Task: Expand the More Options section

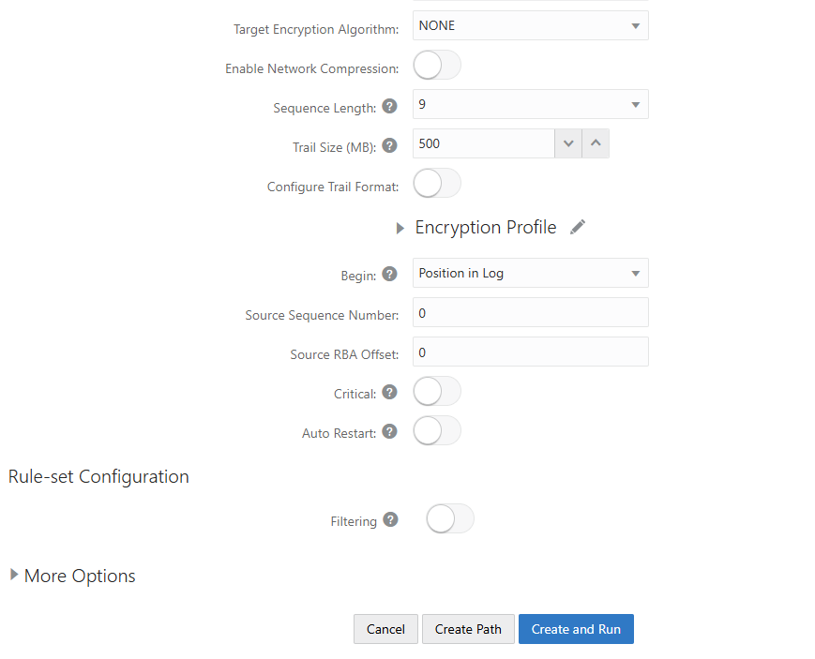Action: [x=72, y=576]
